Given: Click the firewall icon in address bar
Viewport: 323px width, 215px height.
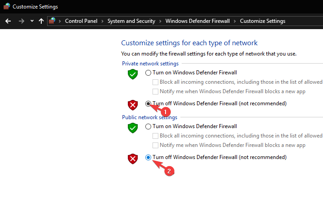Looking at the screenshot, I should pos(52,21).
